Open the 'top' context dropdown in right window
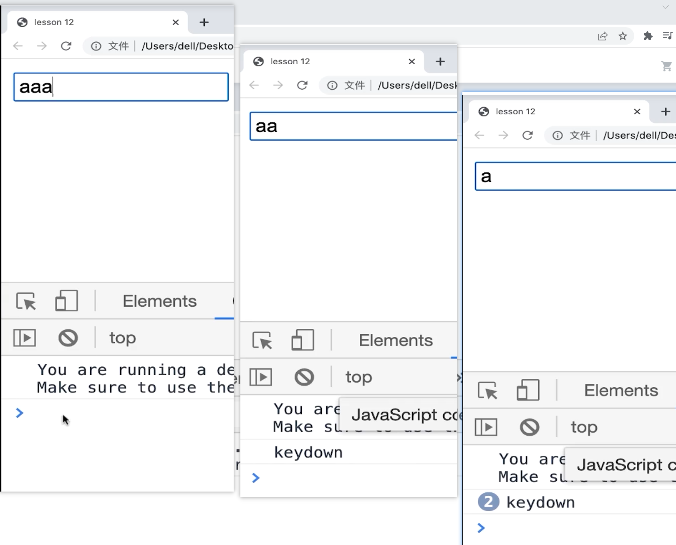676x545 pixels. point(584,427)
